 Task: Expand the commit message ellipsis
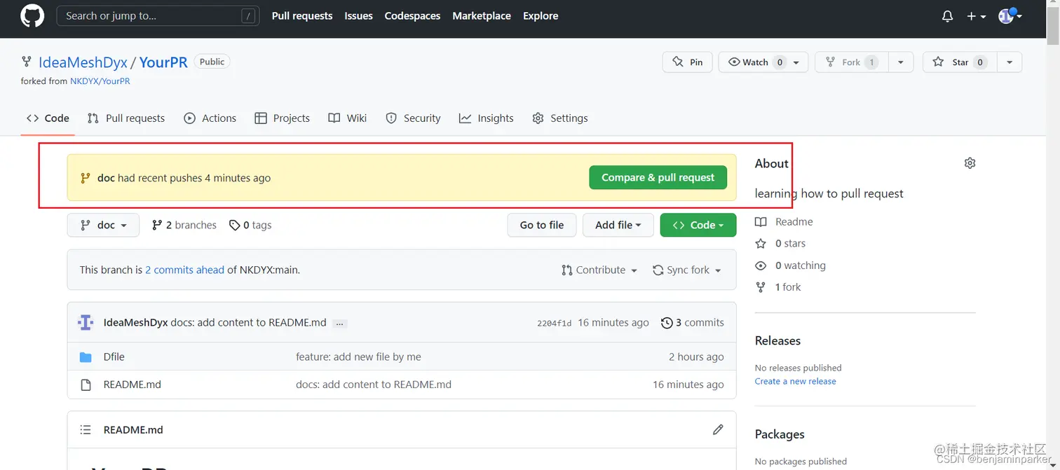pos(340,324)
